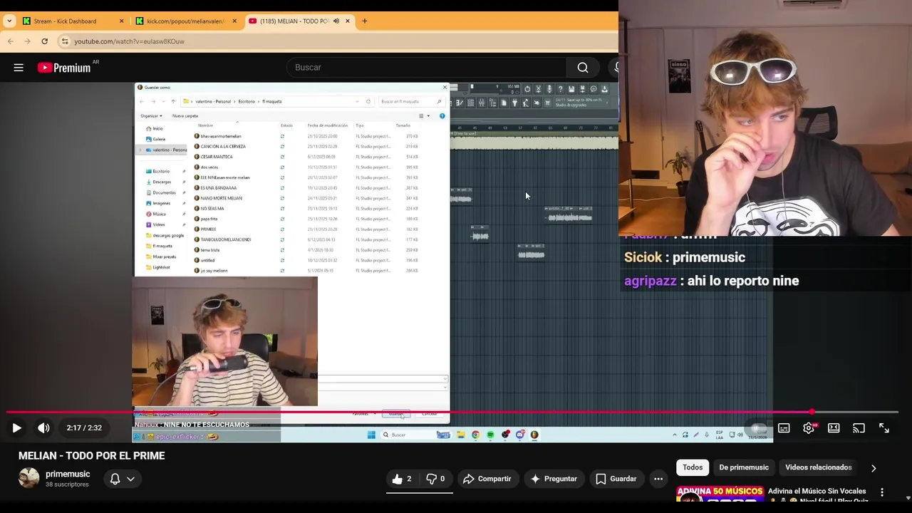Open the YouTube guide hamburger menu
Image resolution: width=912 pixels, height=513 pixels.
(x=19, y=68)
